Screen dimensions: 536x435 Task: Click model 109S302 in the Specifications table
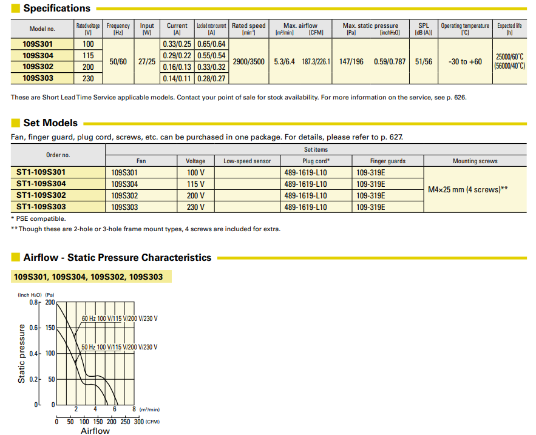click(38, 67)
